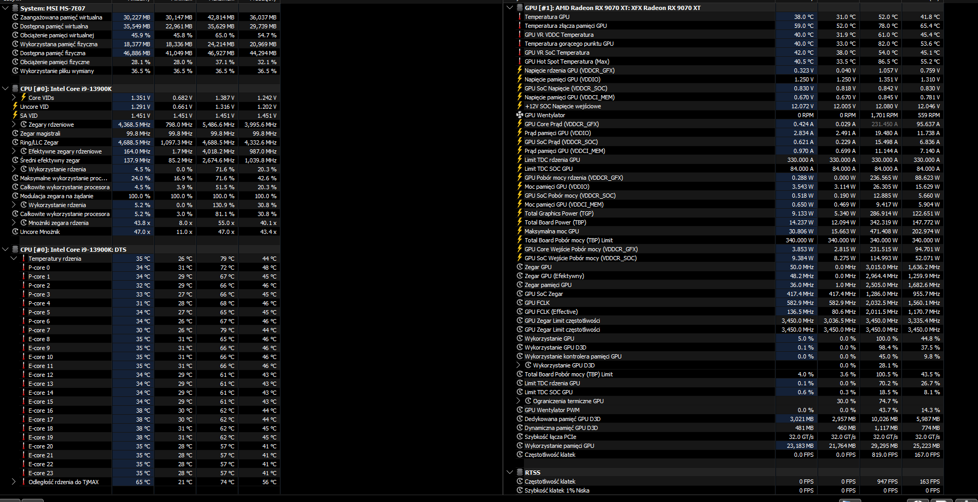This screenshot has width=978, height=502.
Task: Click the gauge icon for GPU Wentylator PWM
Action: point(520,410)
